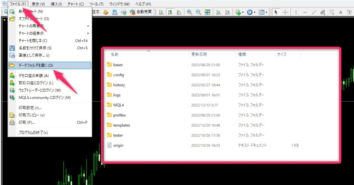Click the Zoom In magnifier icon
The image size is (354, 185).
click(x=189, y=12)
